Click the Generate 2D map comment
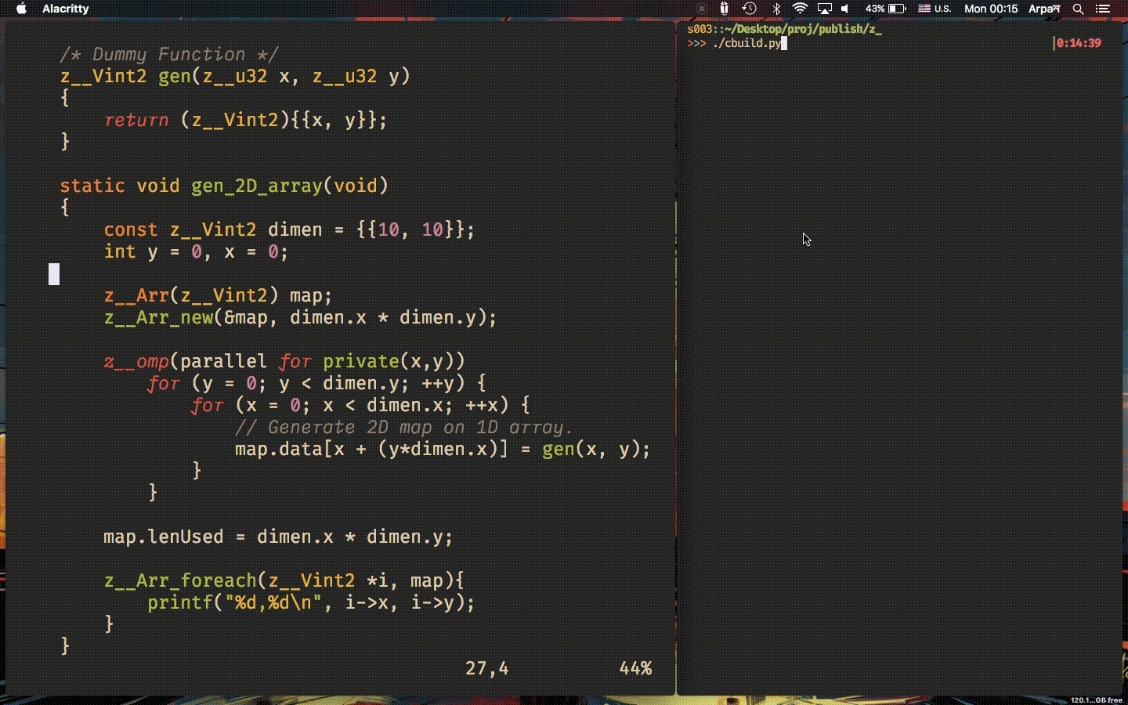This screenshot has width=1128, height=705. (404, 427)
